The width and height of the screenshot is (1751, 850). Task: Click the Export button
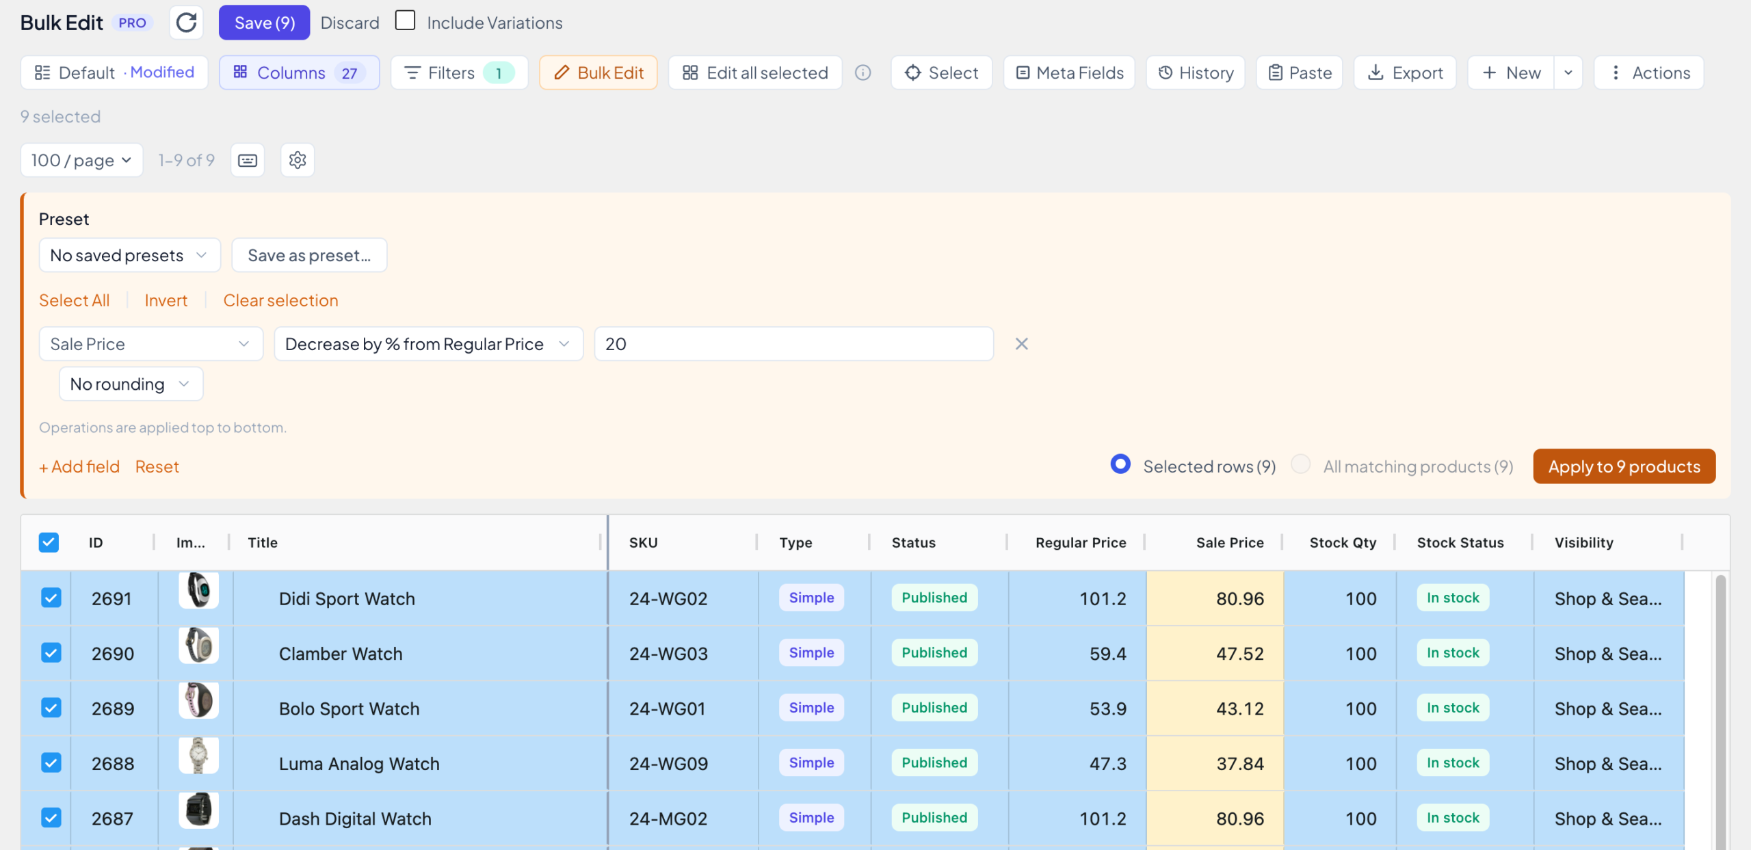point(1405,72)
